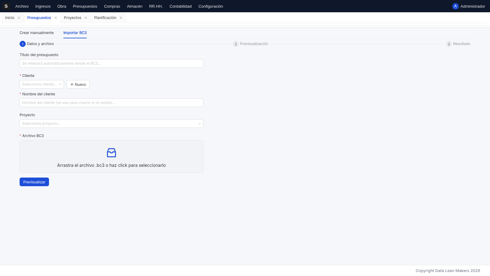
Task: Click the step 3 Resultado circle
Action: click(x=449, y=44)
